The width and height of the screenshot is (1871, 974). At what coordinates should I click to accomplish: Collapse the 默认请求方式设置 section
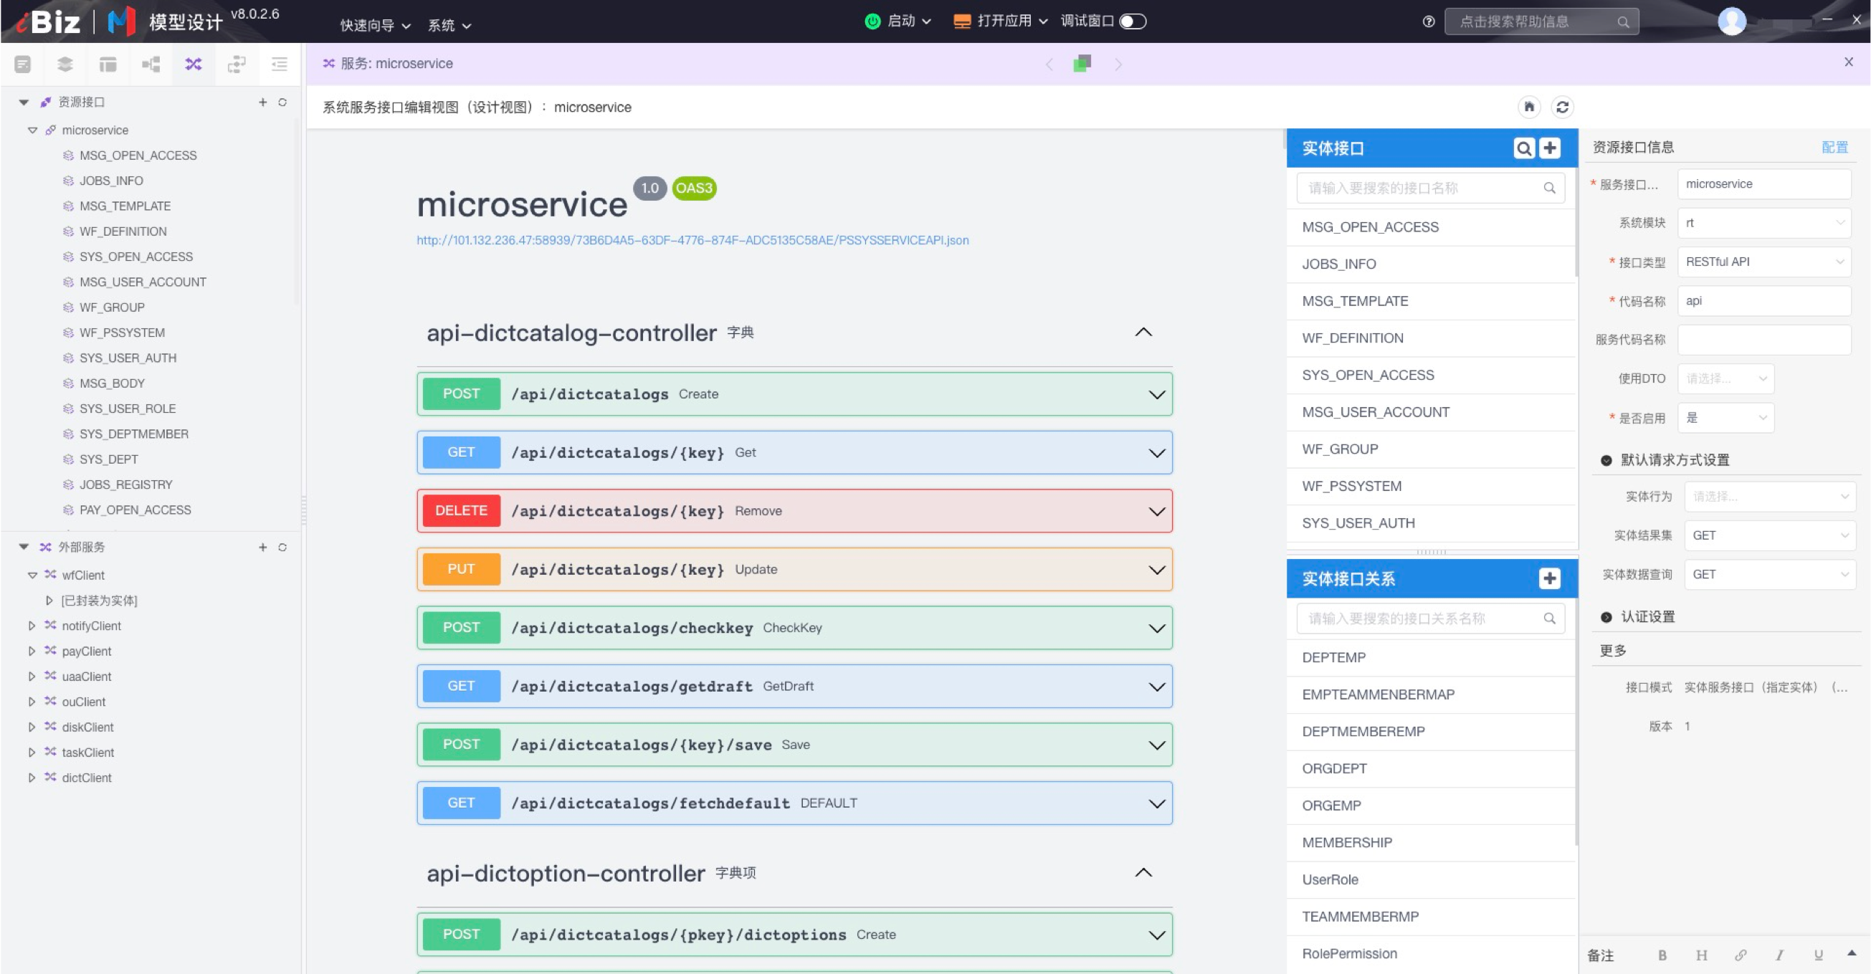1606,461
